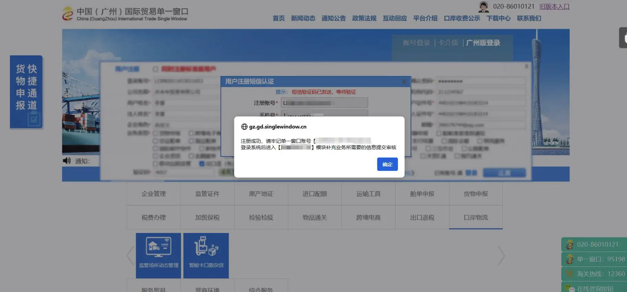
Task: Switch to the 卡介质 tab
Action: tap(448, 43)
